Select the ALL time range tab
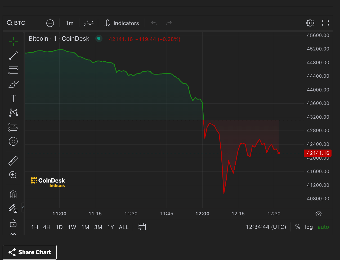The image size is (340, 260). pos(123,227)
